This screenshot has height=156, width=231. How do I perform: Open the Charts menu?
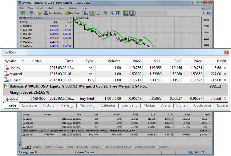coord(51,8)
